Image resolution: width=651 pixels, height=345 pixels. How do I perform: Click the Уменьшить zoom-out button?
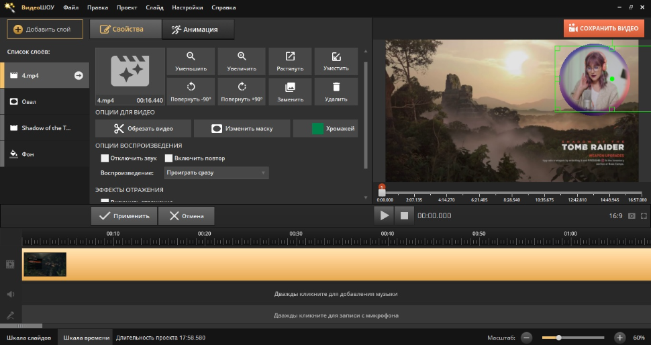(x=191, y=62)
